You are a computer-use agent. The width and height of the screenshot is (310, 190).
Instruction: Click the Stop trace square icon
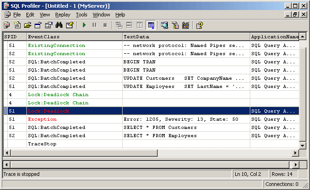point(105,25)
